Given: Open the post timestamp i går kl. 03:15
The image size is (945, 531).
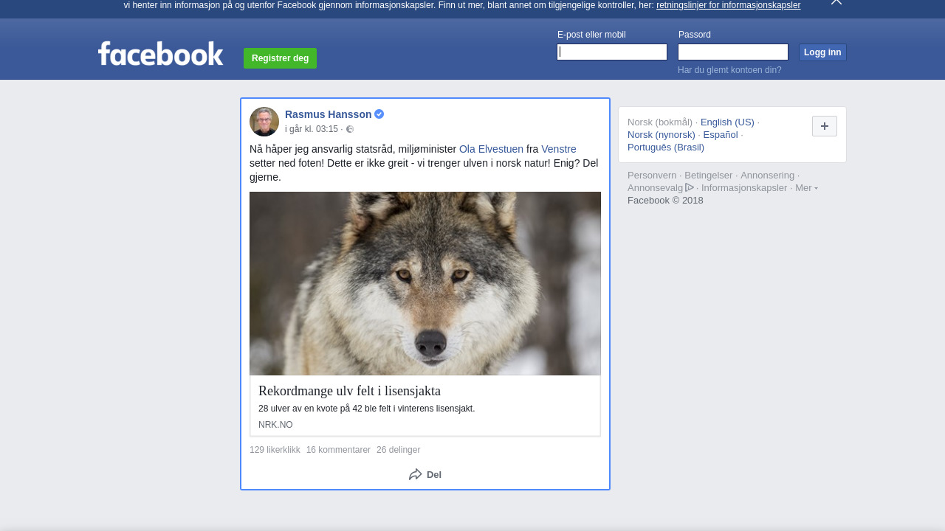Looking at the screenshot, I should (x=312, y=129).
